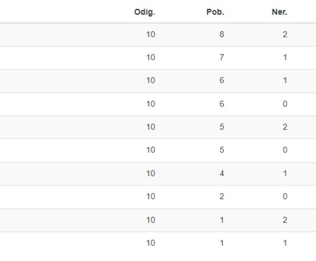This screenshot has width=316, height=261.
Task: Click the Ner. column header
Action: [279, 12]
